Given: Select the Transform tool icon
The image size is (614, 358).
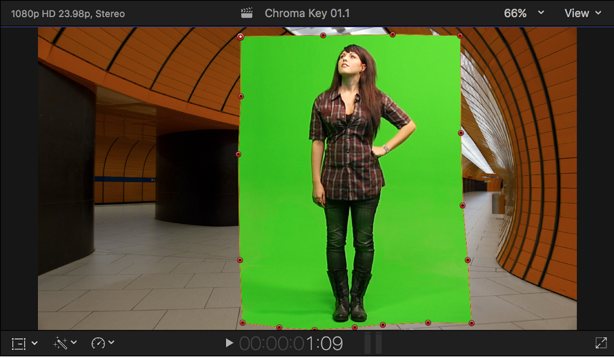Looking at the screenshot, I should click(18, 343).
